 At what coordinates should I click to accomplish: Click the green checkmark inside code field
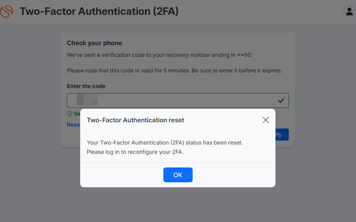(x=281, y=100)
